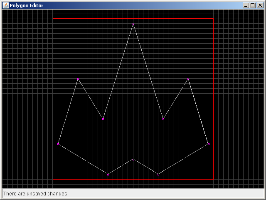Click the topmost apex vertex of the polygon
Image resolution: width=266 pixels, height=200 pixels.
click(133, 24)
